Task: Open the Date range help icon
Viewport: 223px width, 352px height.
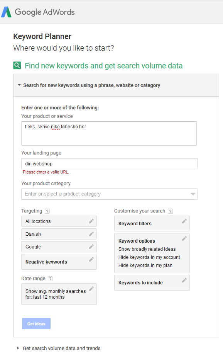Action: click(51, 279)
